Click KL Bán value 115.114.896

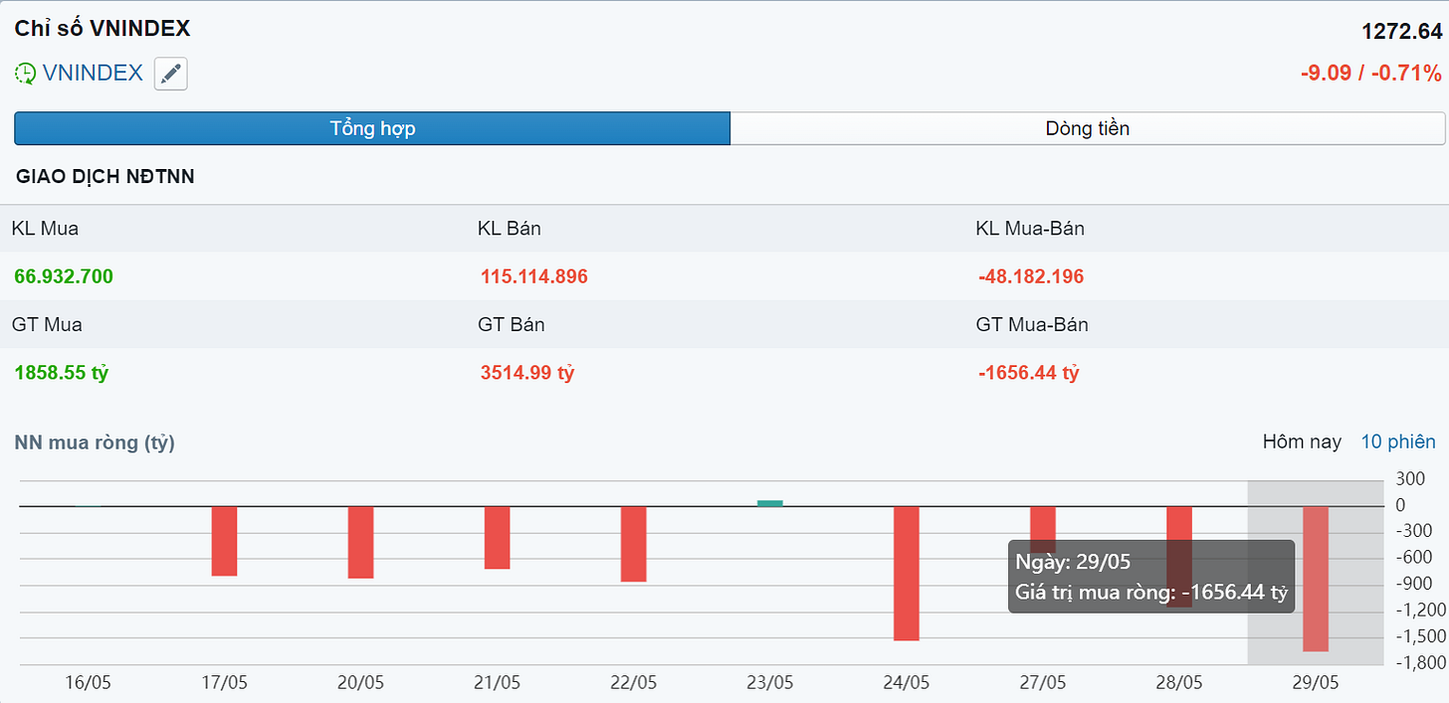534,276
